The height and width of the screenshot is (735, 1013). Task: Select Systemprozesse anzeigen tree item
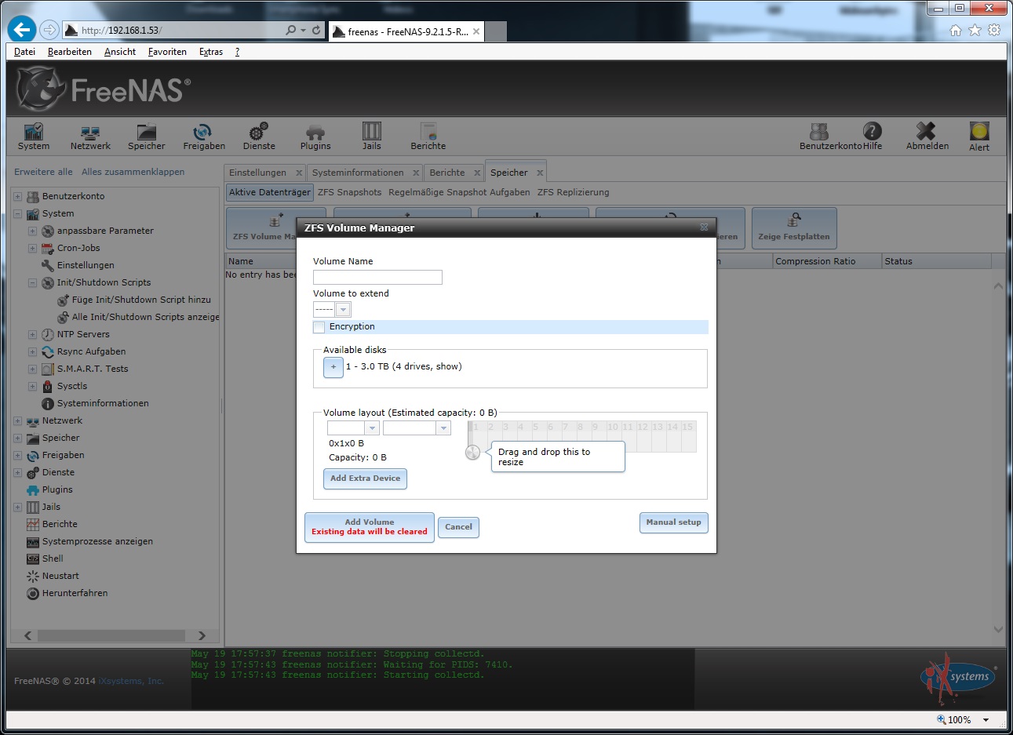point(97,541)
